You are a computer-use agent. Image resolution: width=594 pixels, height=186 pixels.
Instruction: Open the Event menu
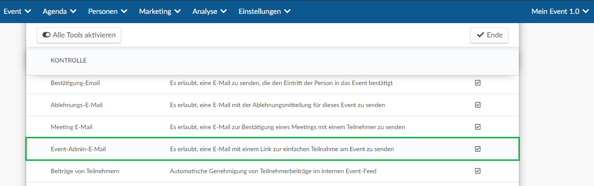click(x=17, y=11)
